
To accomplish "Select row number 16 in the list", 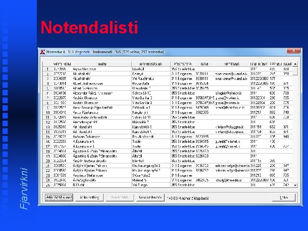I will tap(47, 142).
